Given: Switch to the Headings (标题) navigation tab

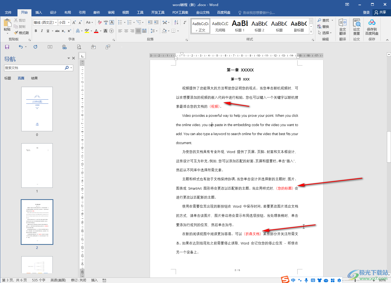Looking at the screenshot, I should pos(8,78).
